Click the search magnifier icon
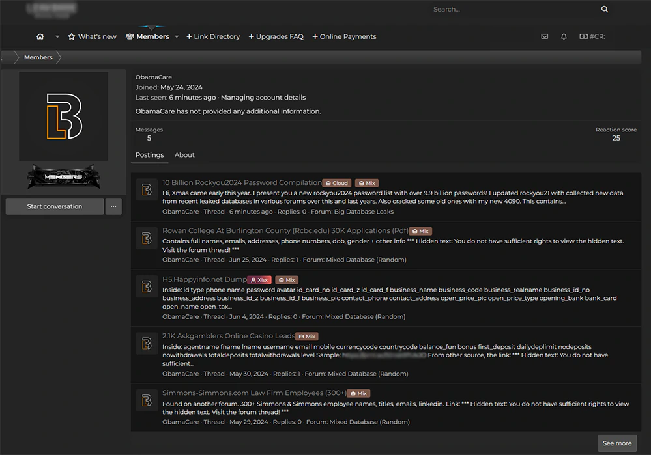Viewport: 651px width, 455px height. click(x=605, y=9)
